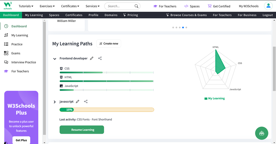The height and width of the screenshot is (144, 276).
Task: Click the sidebar vertical scrollbar
Action: click(x=44, y=78)
